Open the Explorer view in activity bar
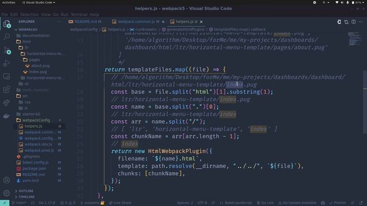This screenshot has width=367, height=206. 6,23
